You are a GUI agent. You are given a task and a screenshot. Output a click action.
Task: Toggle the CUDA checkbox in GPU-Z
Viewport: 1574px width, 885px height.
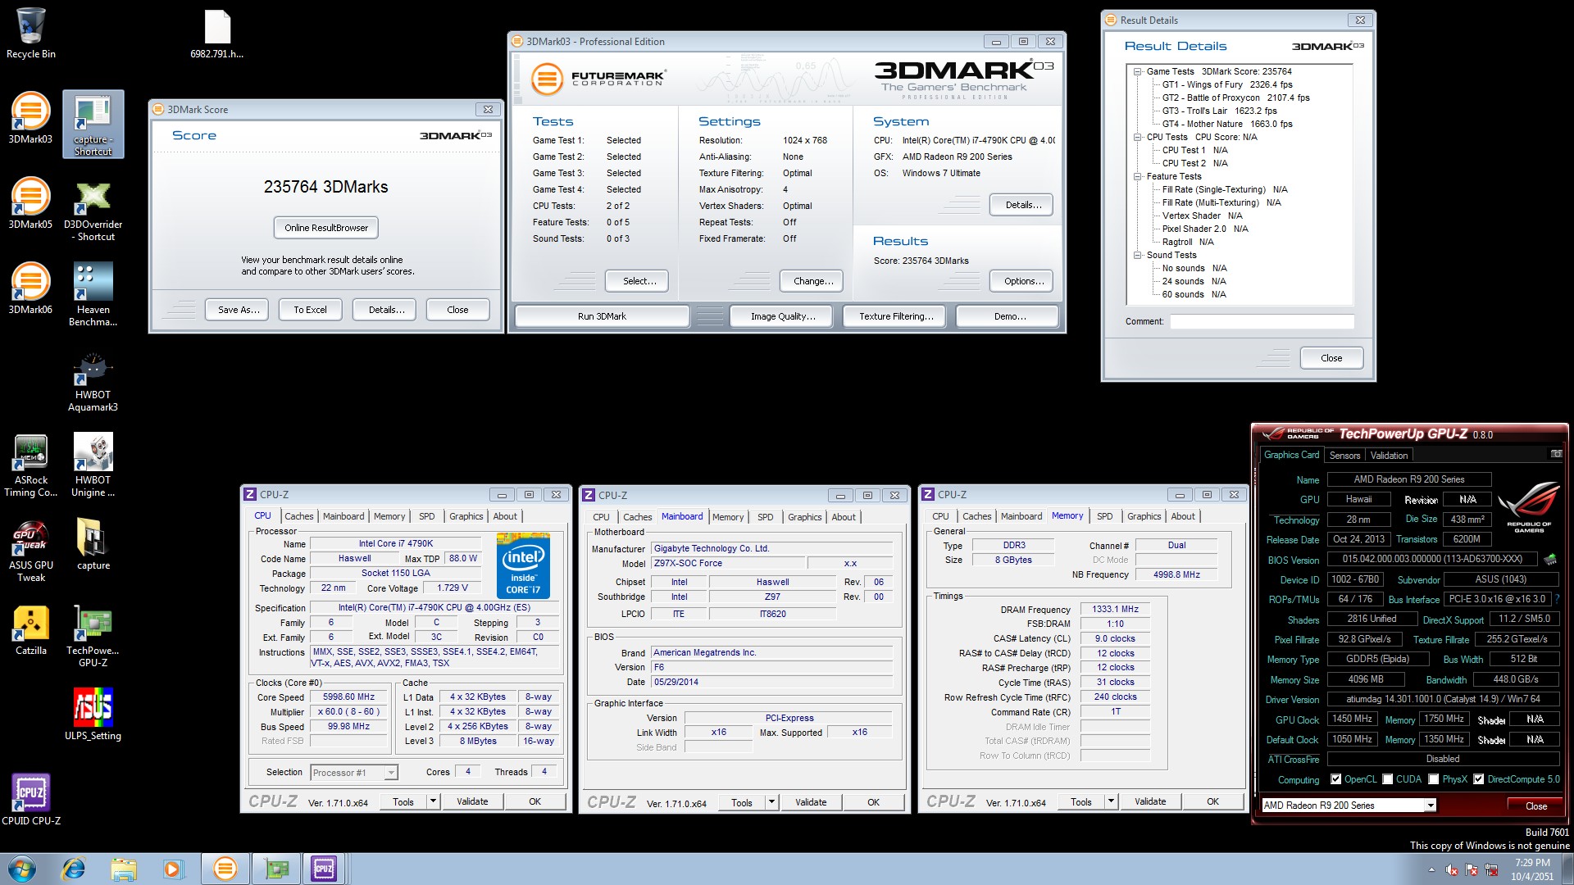(x=1388, y=779)
